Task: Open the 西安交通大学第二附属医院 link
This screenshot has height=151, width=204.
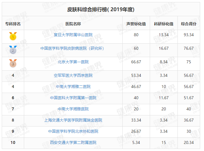Action: 73,142
